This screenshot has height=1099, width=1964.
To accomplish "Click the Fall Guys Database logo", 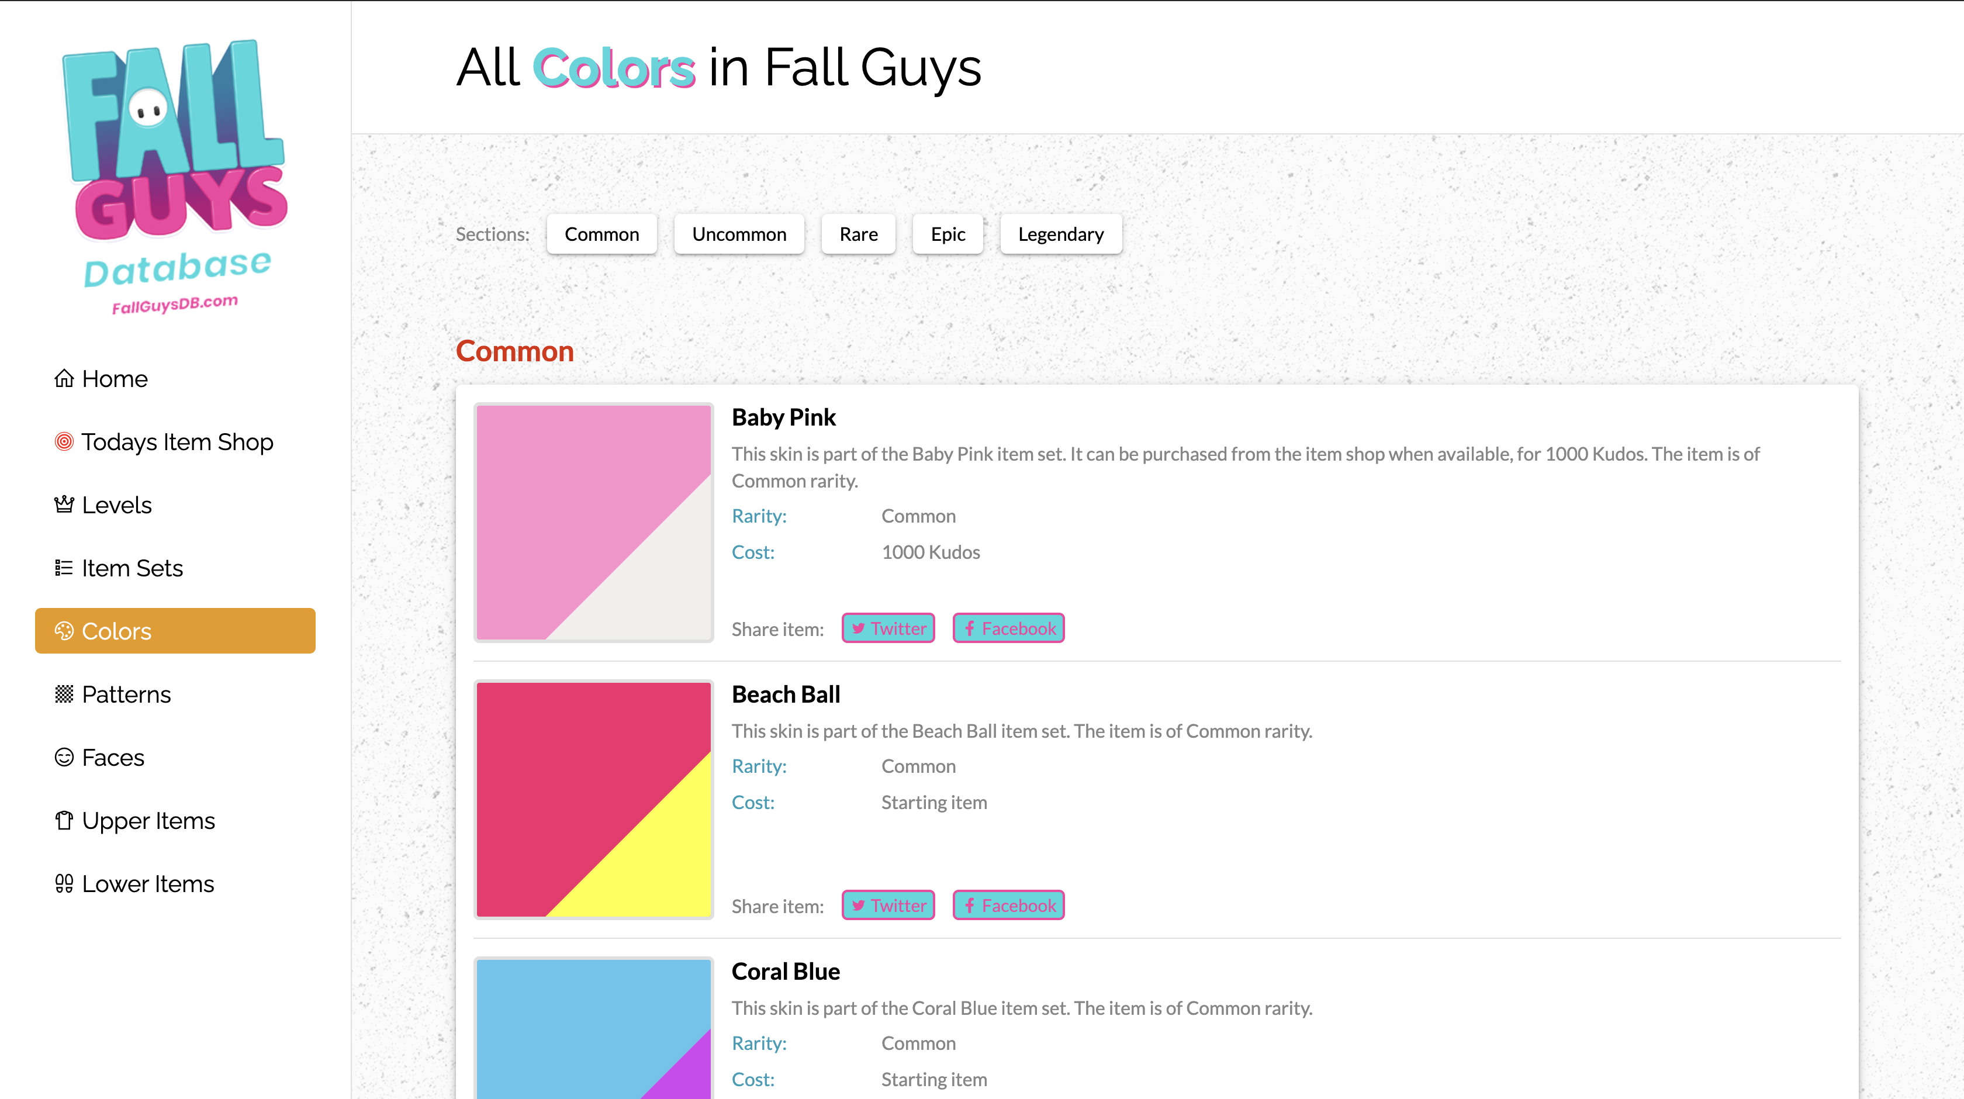I will click(x=175, y=175).
